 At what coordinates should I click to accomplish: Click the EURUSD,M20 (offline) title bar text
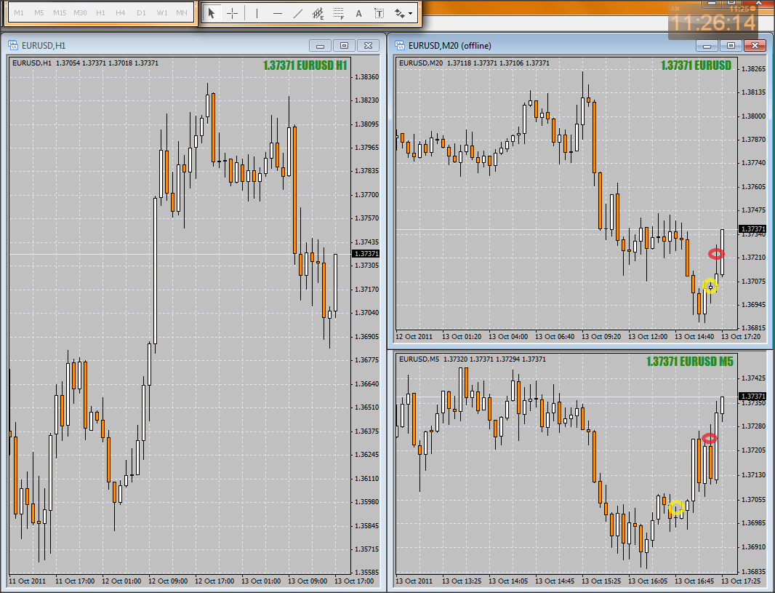(450, 46)
